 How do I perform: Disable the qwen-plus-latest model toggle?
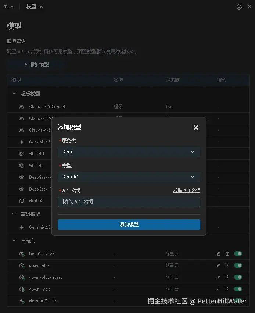pos(238,277)
